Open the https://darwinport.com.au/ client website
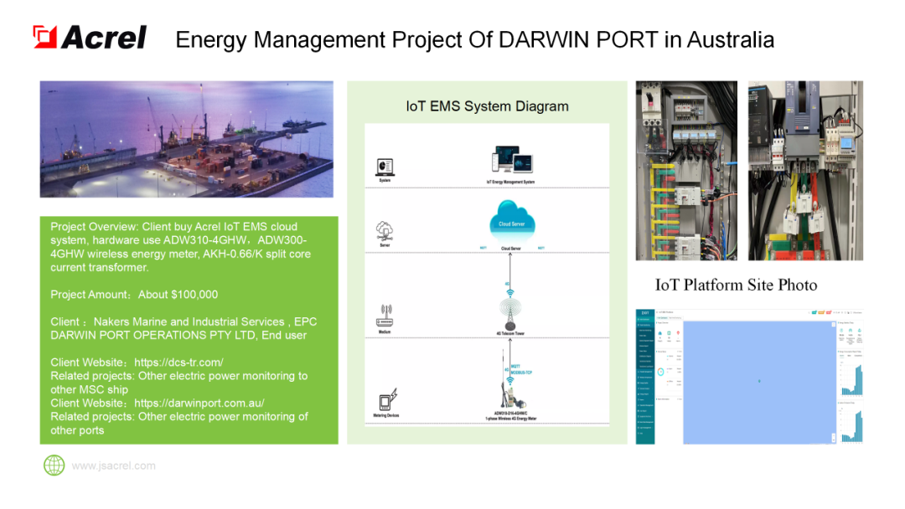The height and width of the screenshot is (509, 905). click(199, 404)
